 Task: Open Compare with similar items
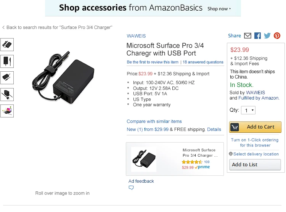(154, 121)
